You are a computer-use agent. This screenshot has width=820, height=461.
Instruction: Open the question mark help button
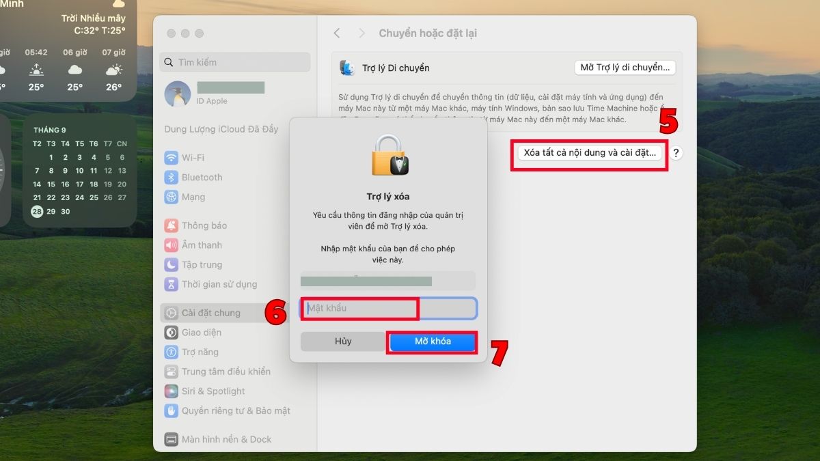[x=676, y=153]
